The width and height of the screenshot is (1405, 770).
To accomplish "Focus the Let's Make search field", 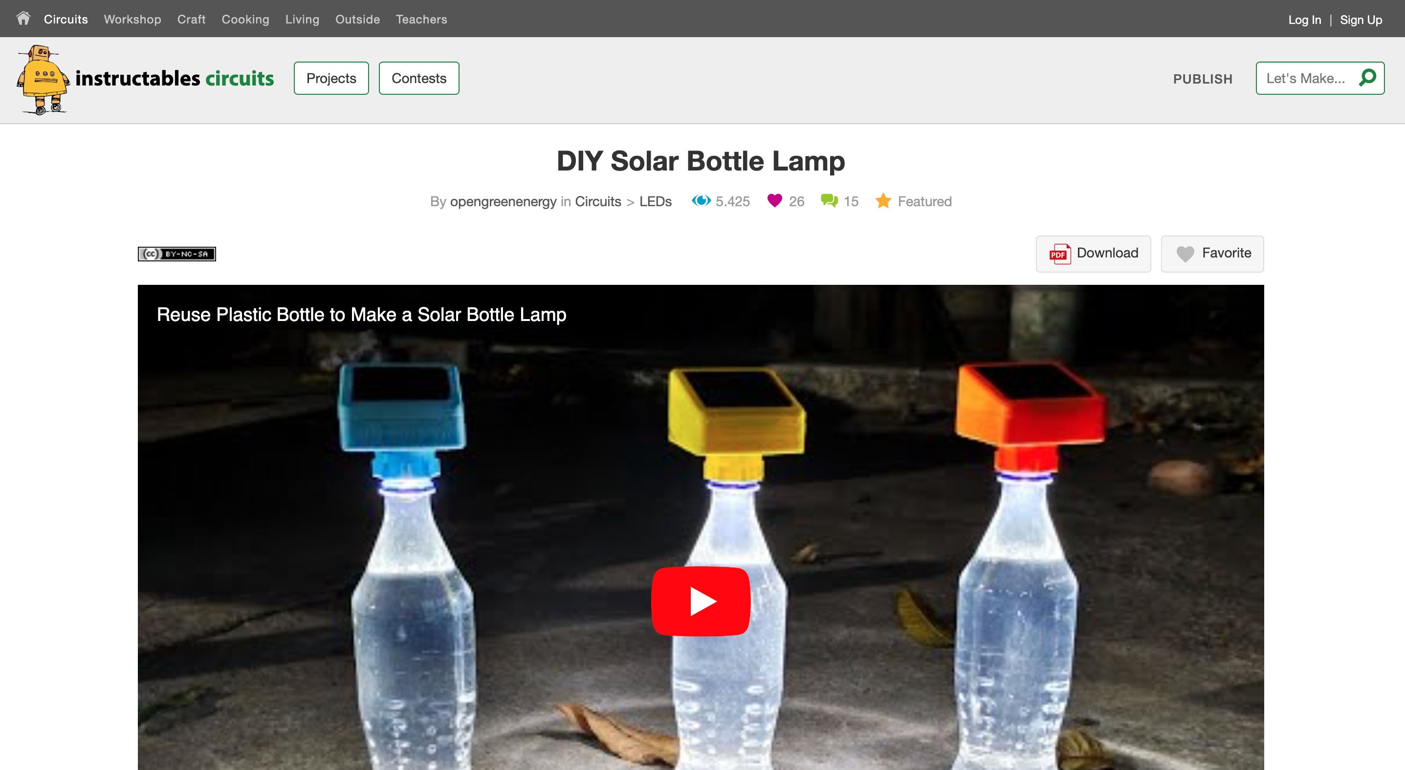I will click(x=1305, y=79).
